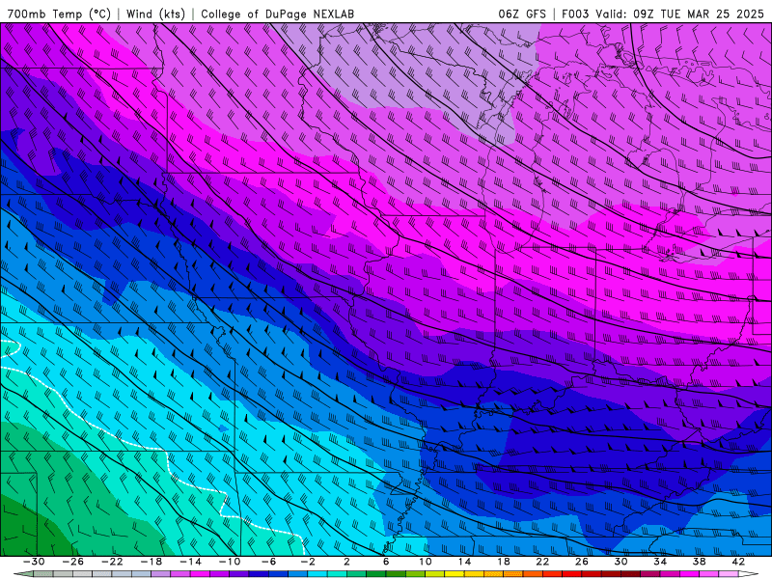Click the -14 color scale label
Viewport: 772px width, 579px height.
[190, 562]
